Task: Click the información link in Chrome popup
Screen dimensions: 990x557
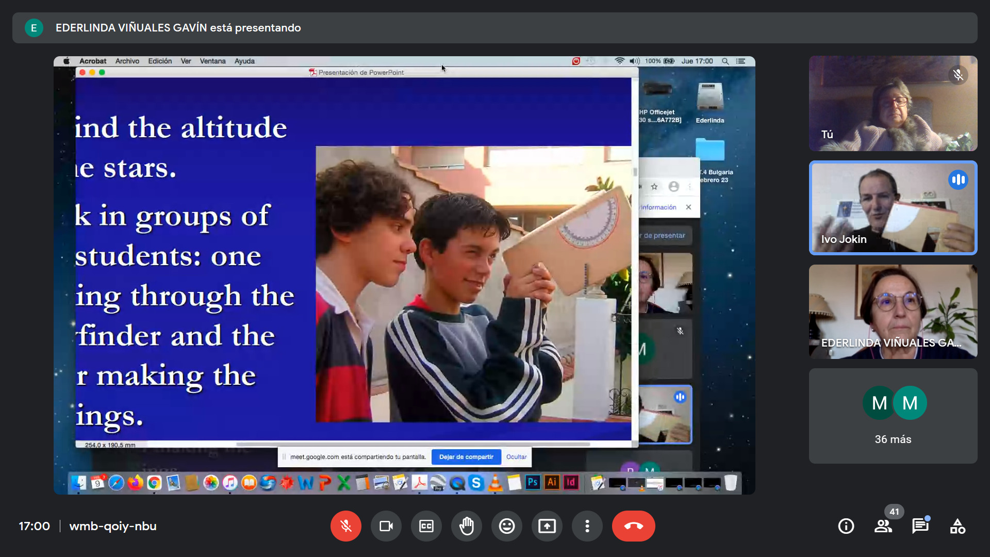Action: point(658,207)
